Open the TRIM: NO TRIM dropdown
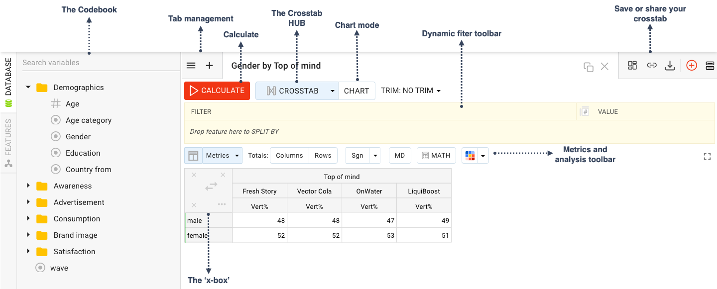The image size is (717, 289). (x=409, y=91)
